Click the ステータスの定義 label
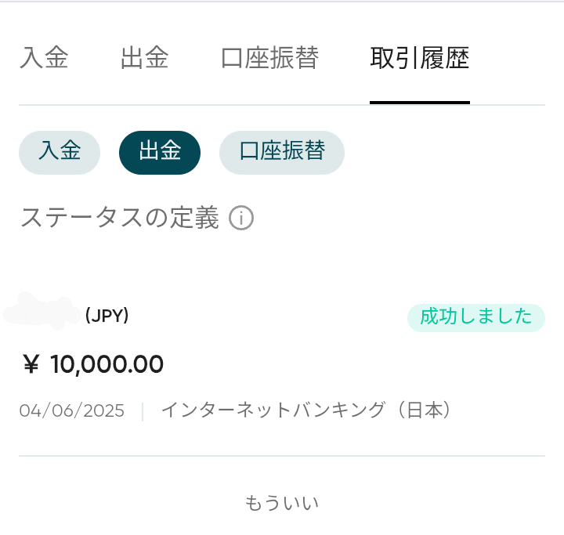 (x=120, y=218)
